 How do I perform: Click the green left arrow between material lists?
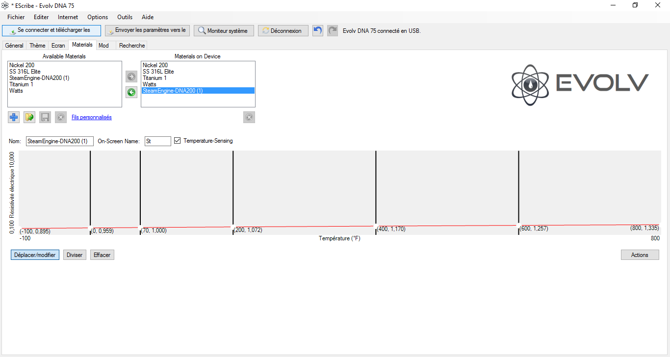(131, 92)
